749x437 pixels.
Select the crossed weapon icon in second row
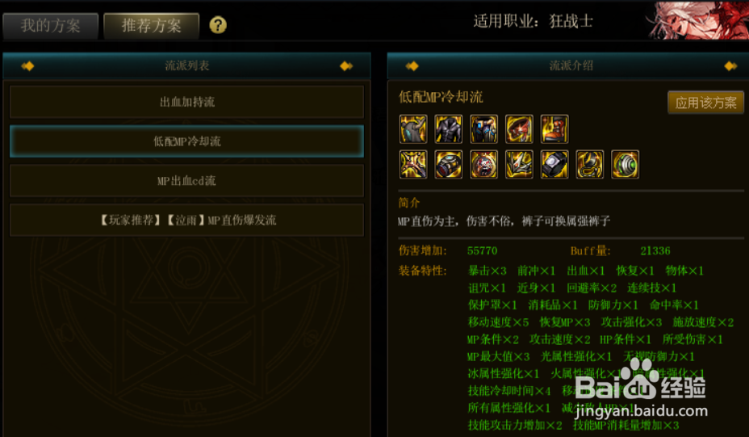(x=413, y=165)
